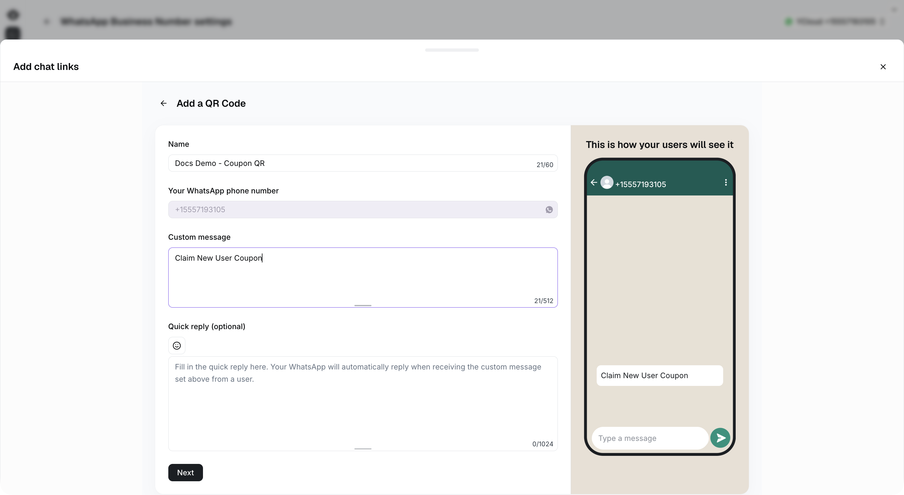Click the preview contact avatar icon
Screen dimensions: 904x495
(x=607, y=182)
